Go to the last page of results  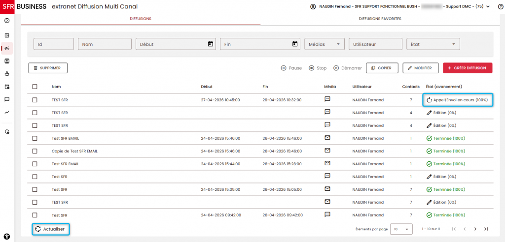pos(486,229)
